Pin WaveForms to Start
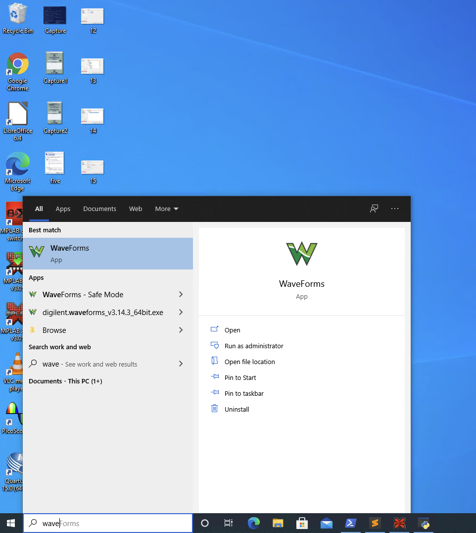 point(240,377)
